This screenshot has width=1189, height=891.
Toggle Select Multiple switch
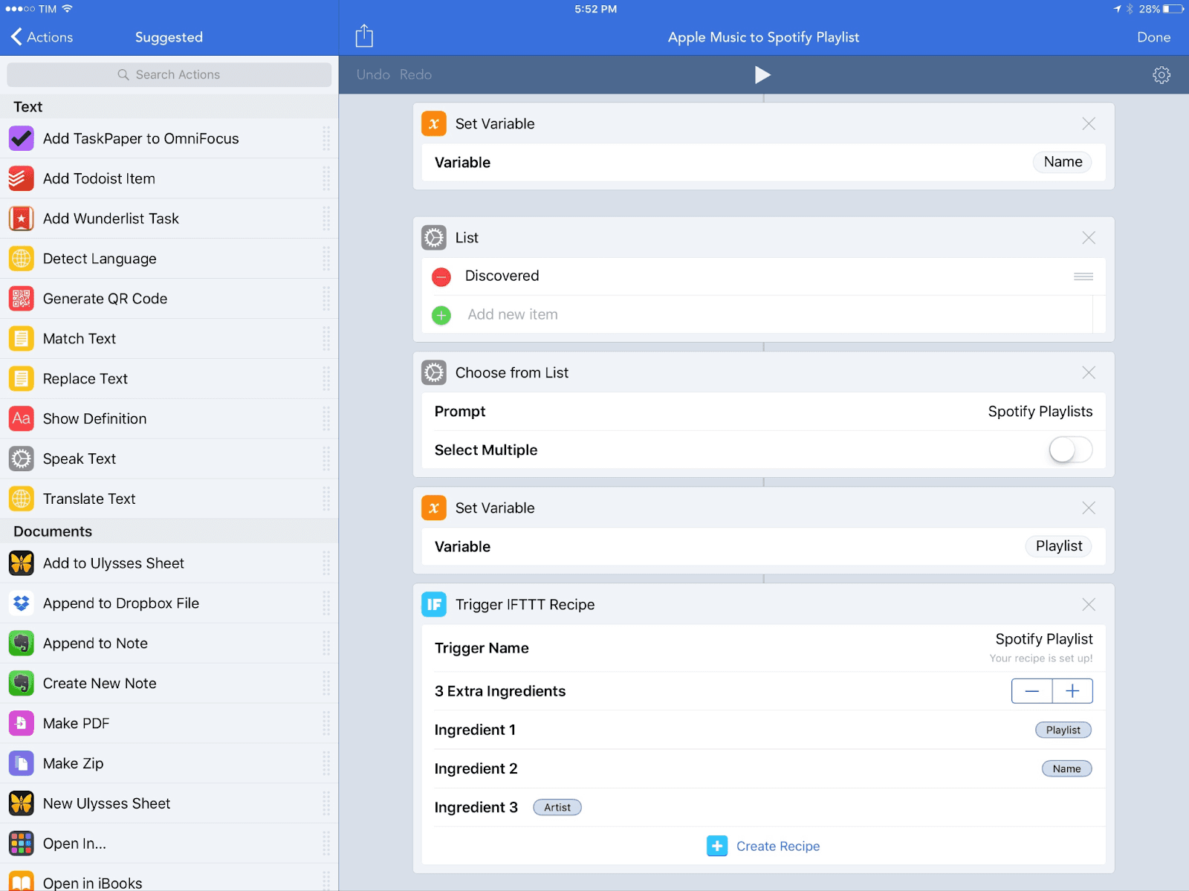point(1070,450)
